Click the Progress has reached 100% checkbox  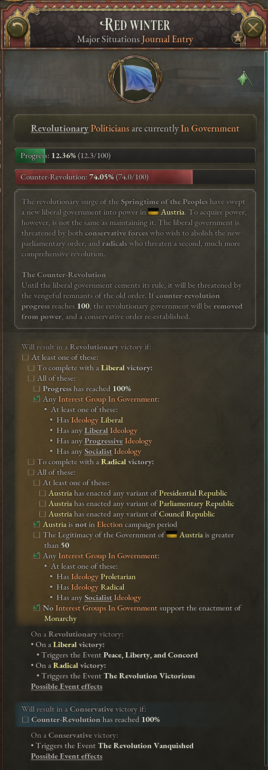point(37,389)
